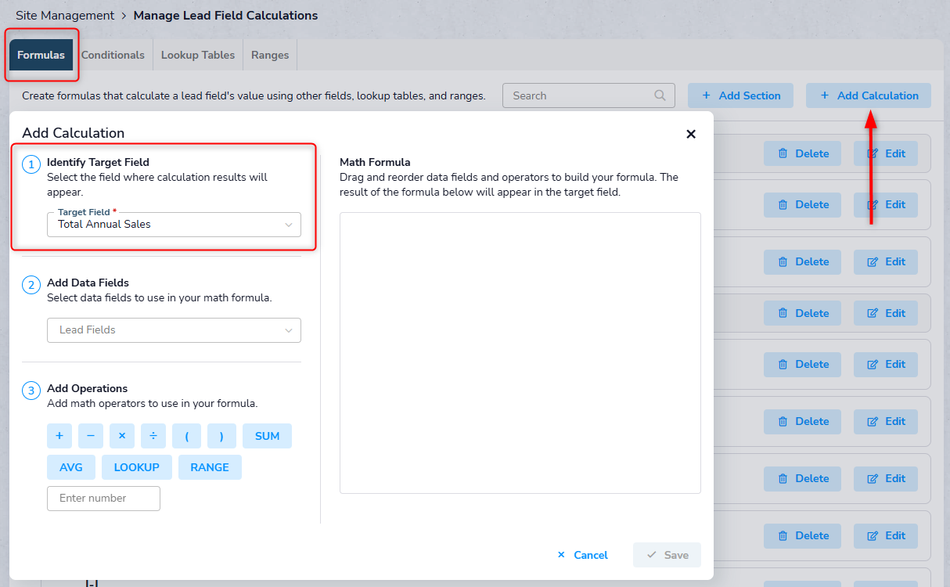
Task: Click the Add Calculation button
Action: coord(869,95)
